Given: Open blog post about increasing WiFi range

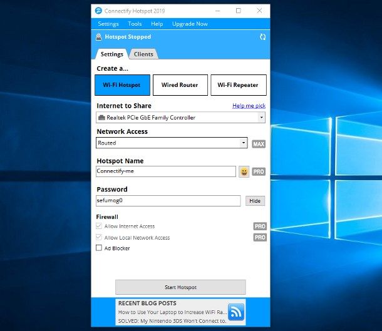Looking at the screenshot, I should pyautogui.click(x=172, y=312).
